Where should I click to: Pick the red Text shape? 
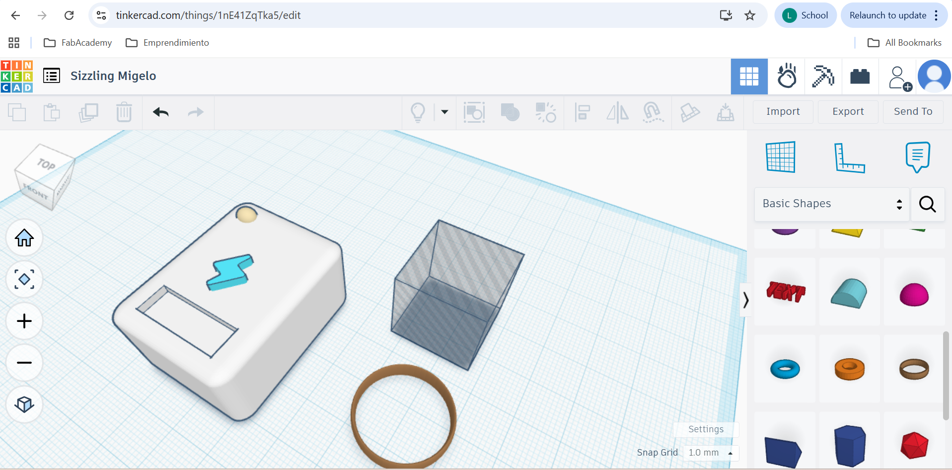pos(786,292)
